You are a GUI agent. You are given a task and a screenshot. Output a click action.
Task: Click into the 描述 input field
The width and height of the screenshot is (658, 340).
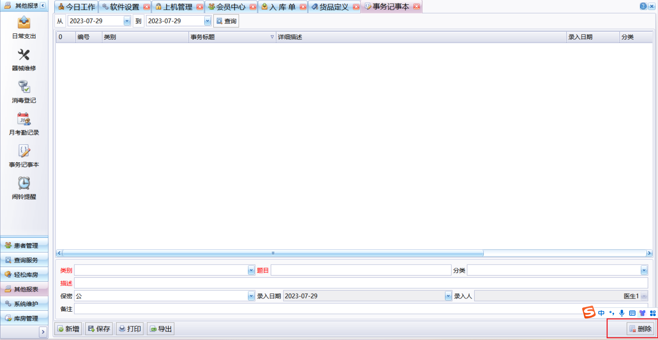(361, 283)
